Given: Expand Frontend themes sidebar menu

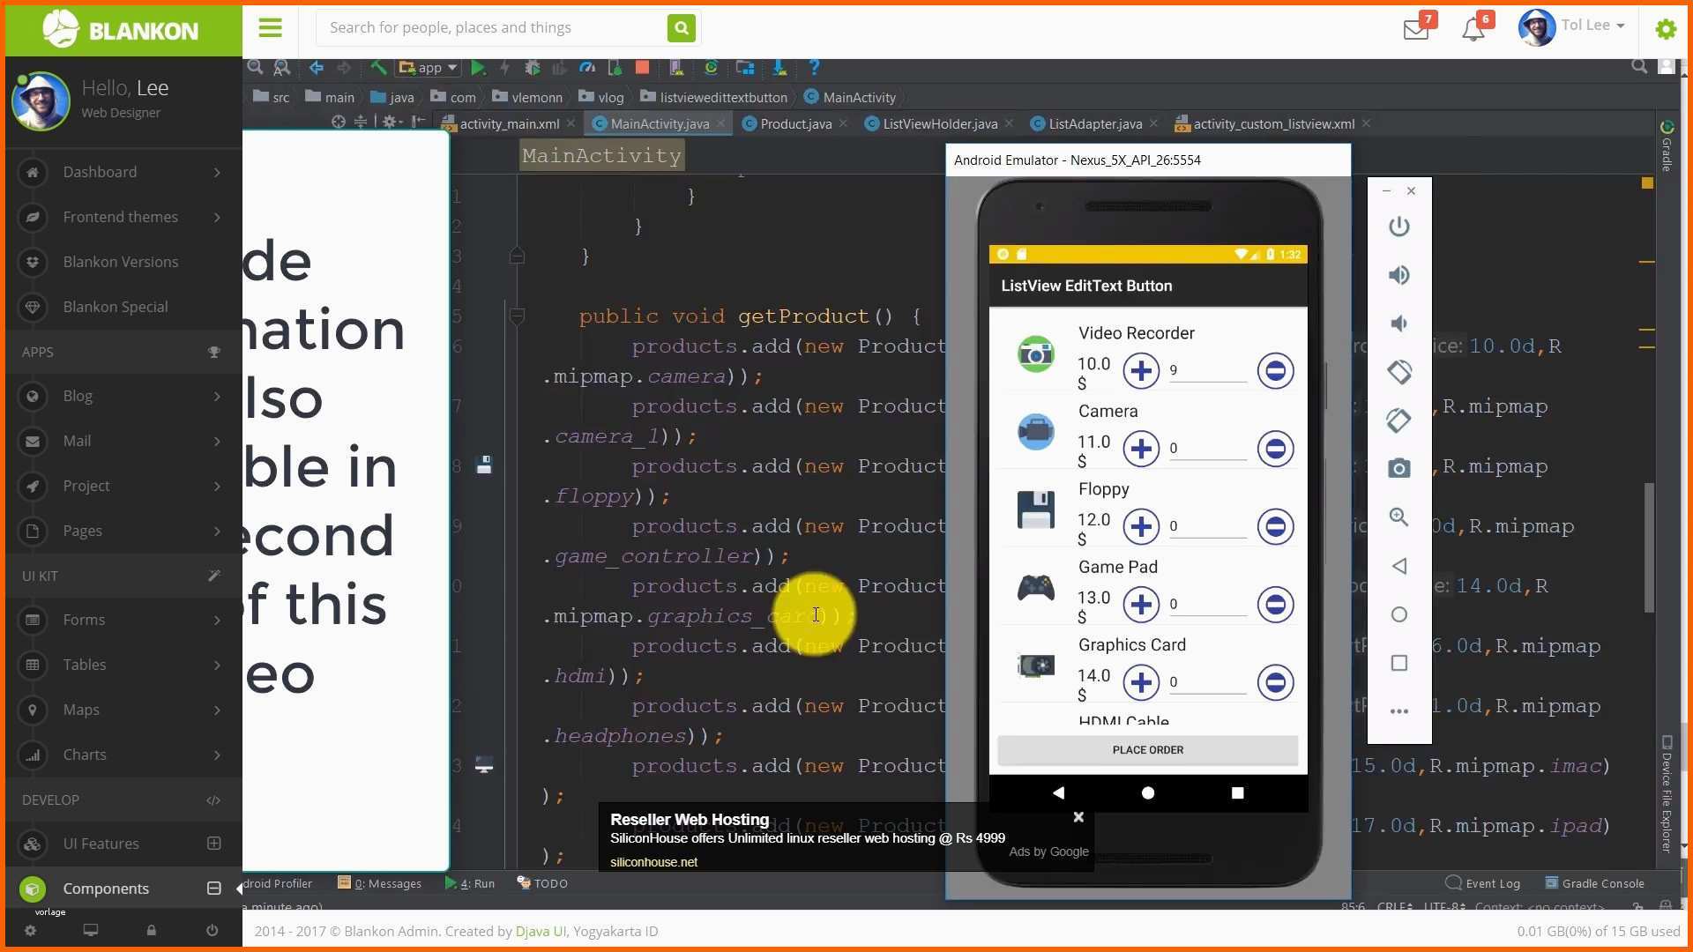Looking at the screenshot, I should coord(123,217).
